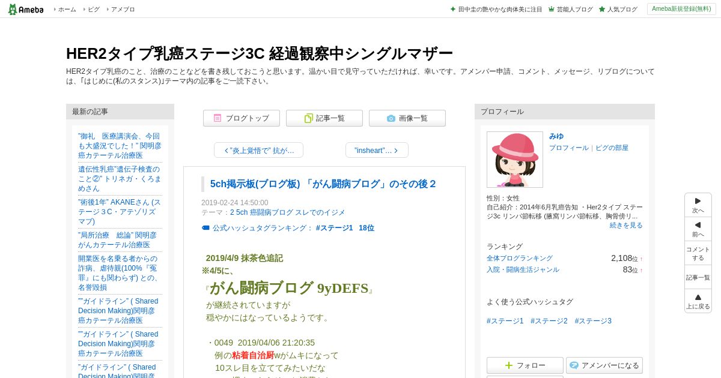Open 人気ブログ link
Screen dimensions: 721x378
point(618,10)
